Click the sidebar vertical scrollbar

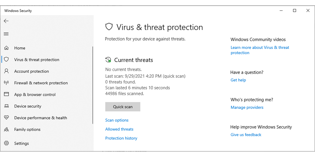coord(93,85)
